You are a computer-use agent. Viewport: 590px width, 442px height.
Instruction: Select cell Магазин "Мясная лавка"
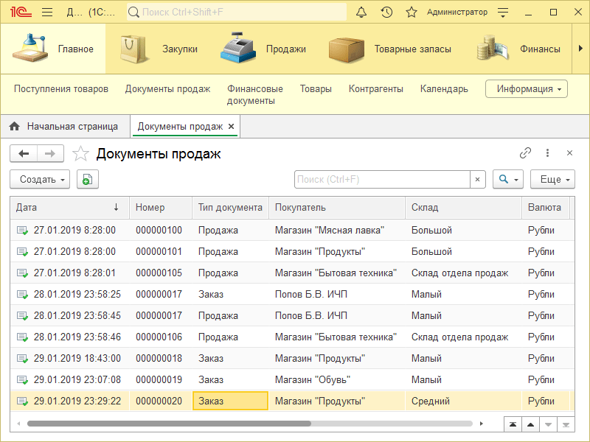[x=337, y=231]
